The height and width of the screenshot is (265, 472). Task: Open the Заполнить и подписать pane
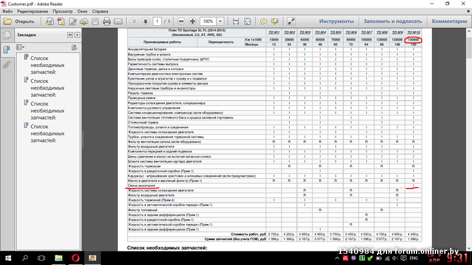tap(392, 21)
